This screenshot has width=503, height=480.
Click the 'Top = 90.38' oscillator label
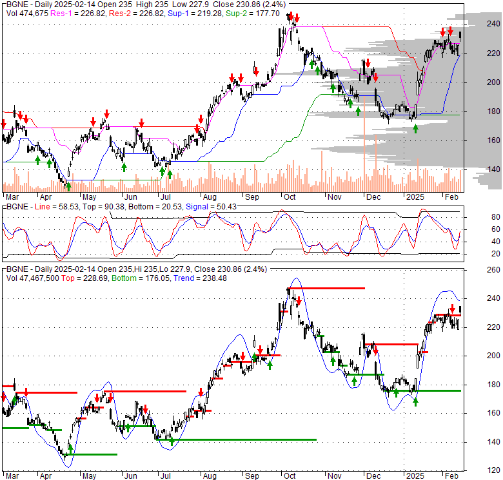(104, 207)
